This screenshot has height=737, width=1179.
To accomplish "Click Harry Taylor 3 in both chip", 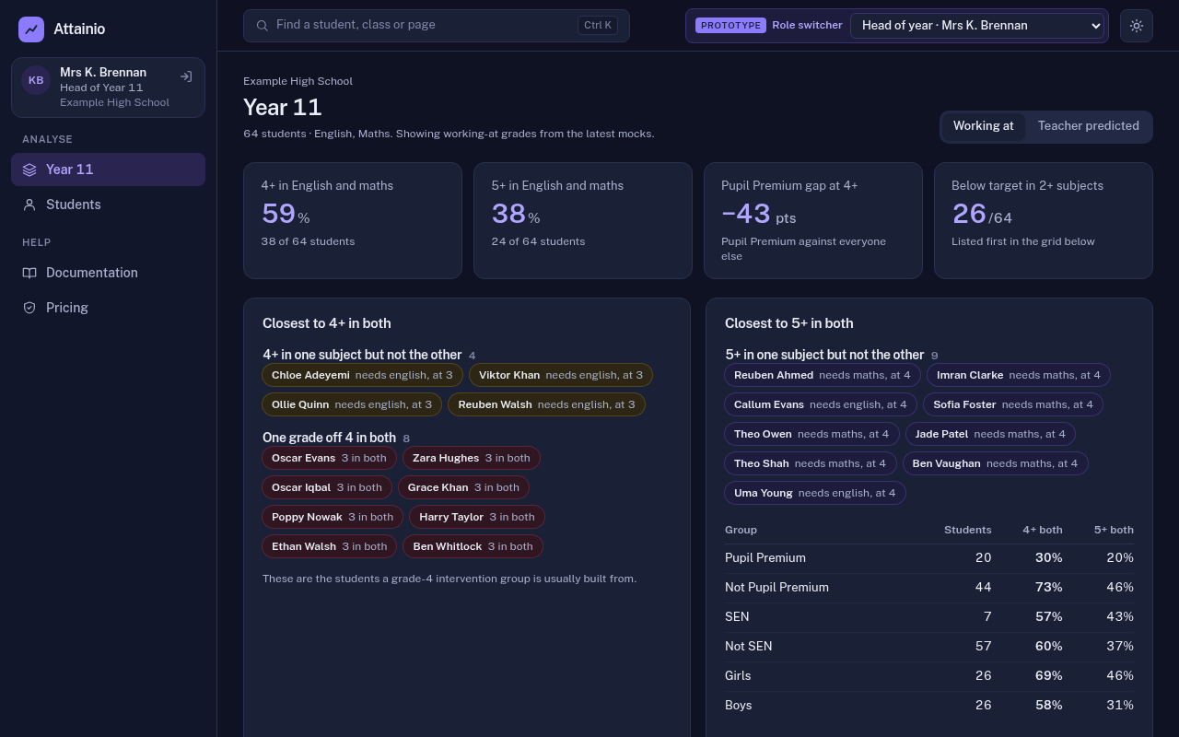I will 477,517.
